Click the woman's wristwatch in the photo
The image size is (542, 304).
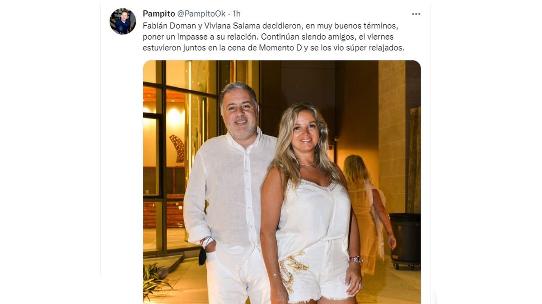point(356,260)
